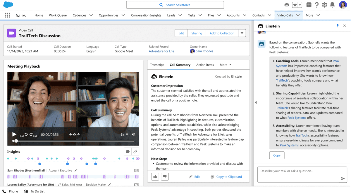Show link insights on the timeline
The width and height of the screenshot is (351, 196).
pos(135,151)
